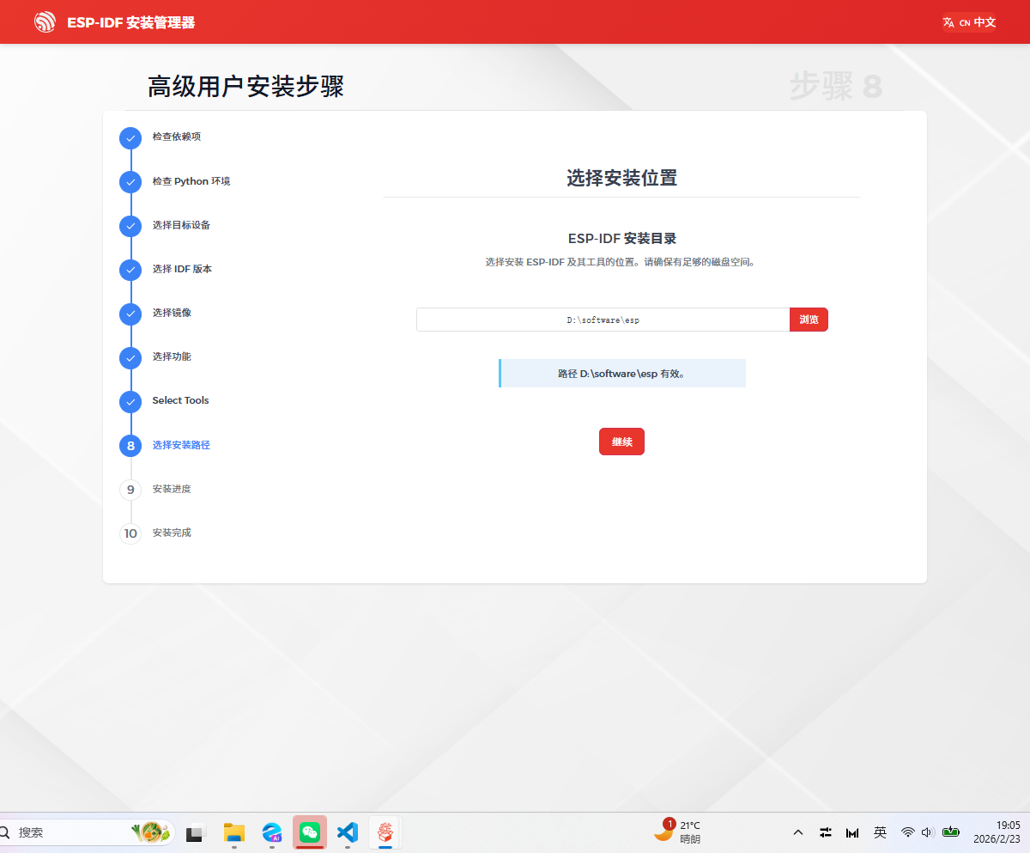The width and height of the screenshot is (1030, 853).
Task: Click the Espressif logo in the header
Action: click(45, 22)
